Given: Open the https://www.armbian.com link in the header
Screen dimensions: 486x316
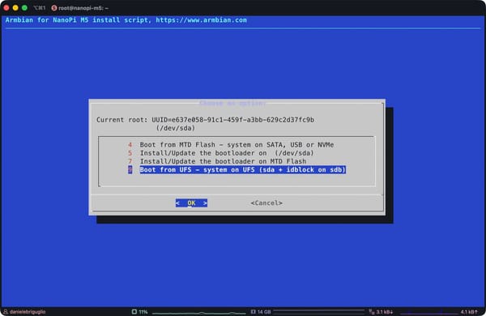Looking at the screenshot, I should tap(201, 19).
